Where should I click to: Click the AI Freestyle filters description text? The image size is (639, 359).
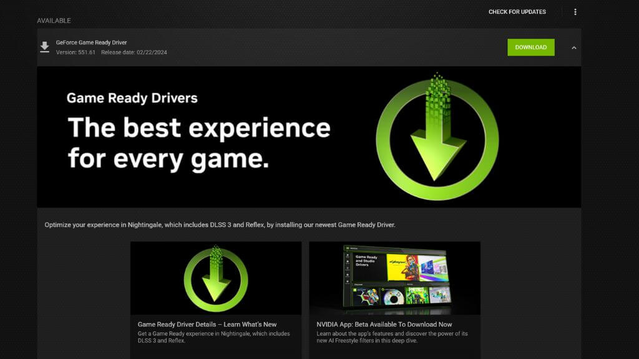tap(392, 337)
